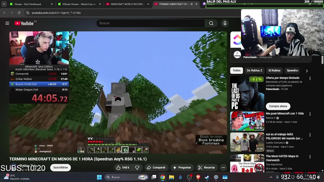Screen dimensions: 324x182
Task: Open options for 'Así es el trabajo MÁS PELIGROSO'
Action: click(x=310, y=135)
